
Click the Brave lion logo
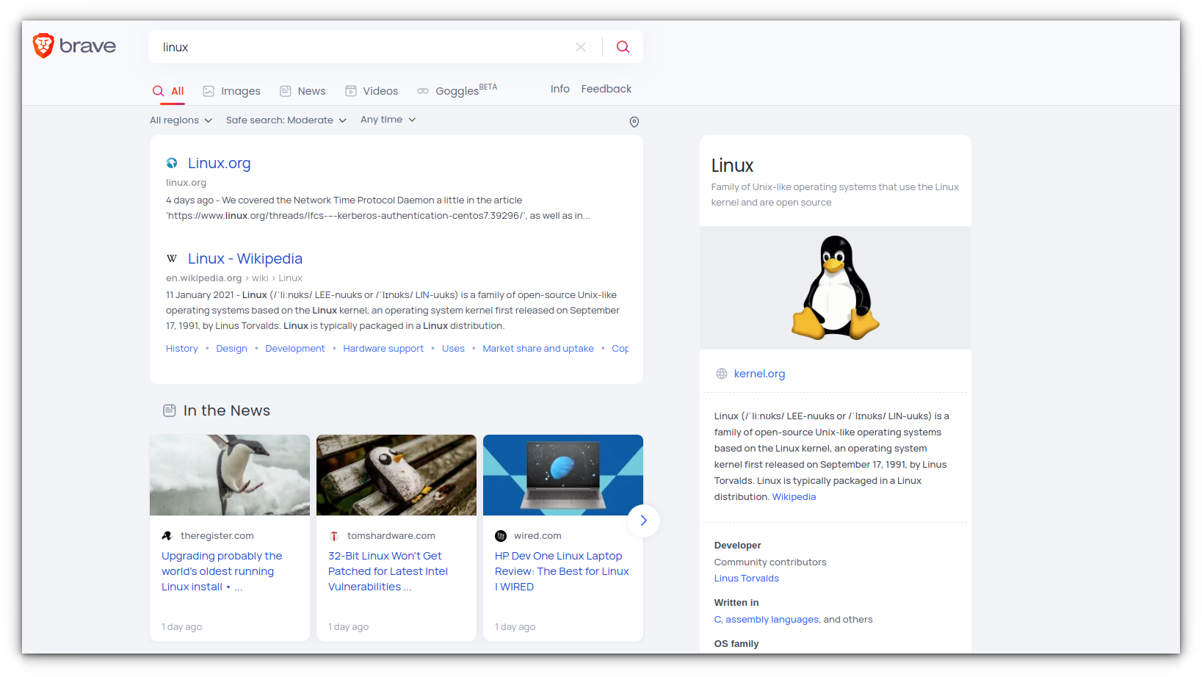coord(43,46)
